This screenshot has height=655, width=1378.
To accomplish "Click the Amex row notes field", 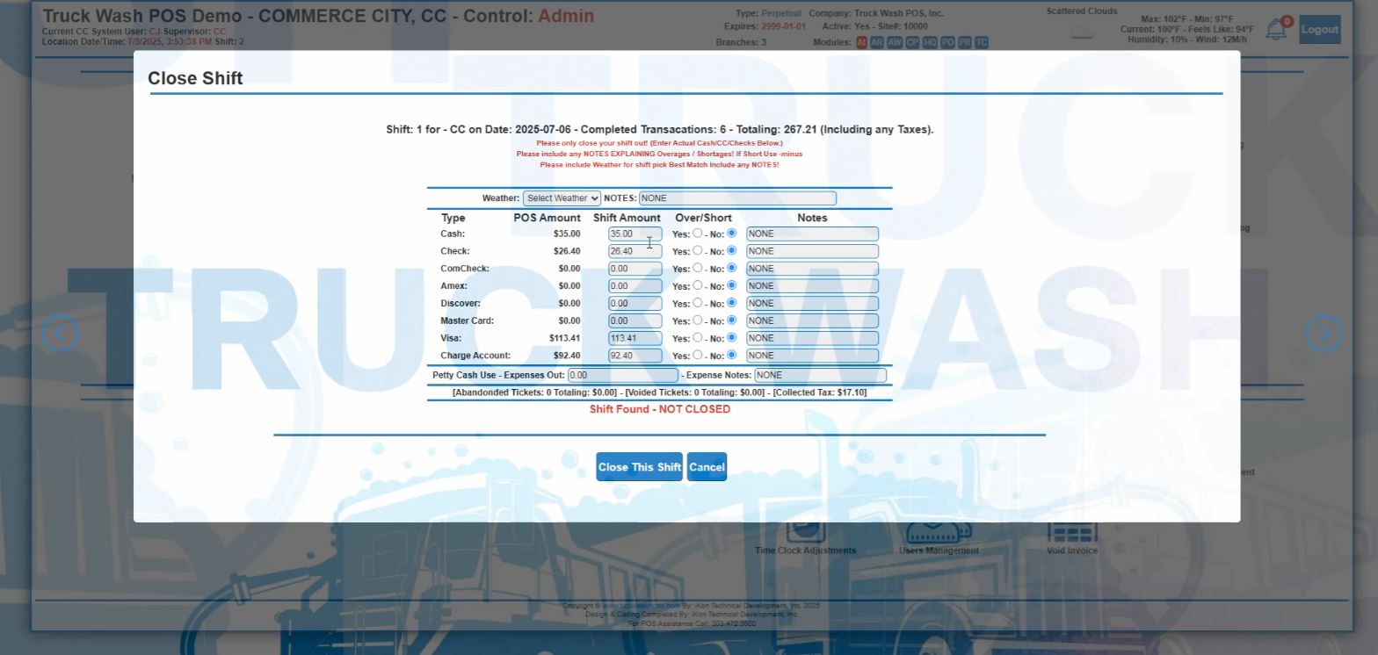I will click(x=812, y=286).
